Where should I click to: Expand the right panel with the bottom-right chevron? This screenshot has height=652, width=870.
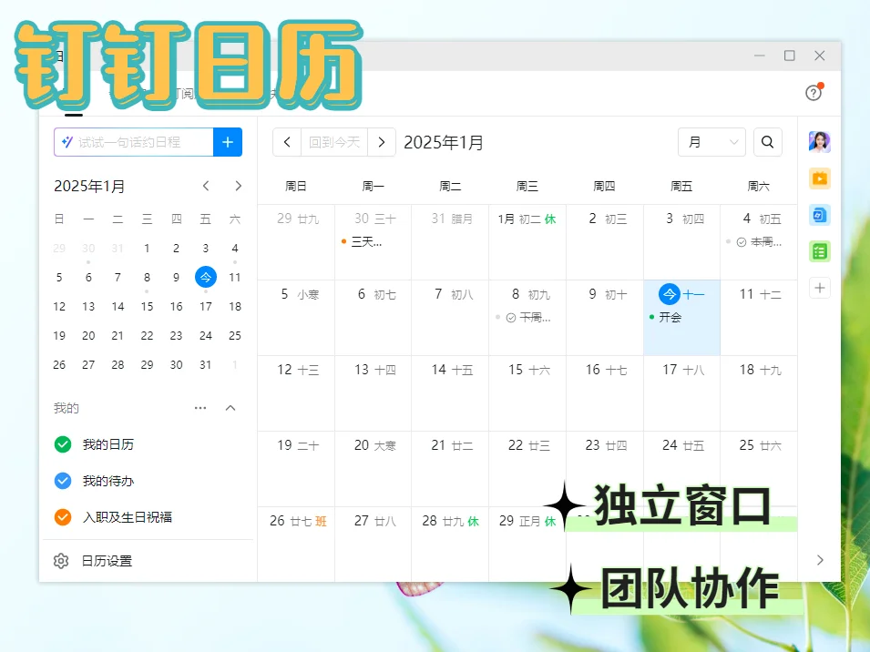pyautogui.click(x=820, y=560)
